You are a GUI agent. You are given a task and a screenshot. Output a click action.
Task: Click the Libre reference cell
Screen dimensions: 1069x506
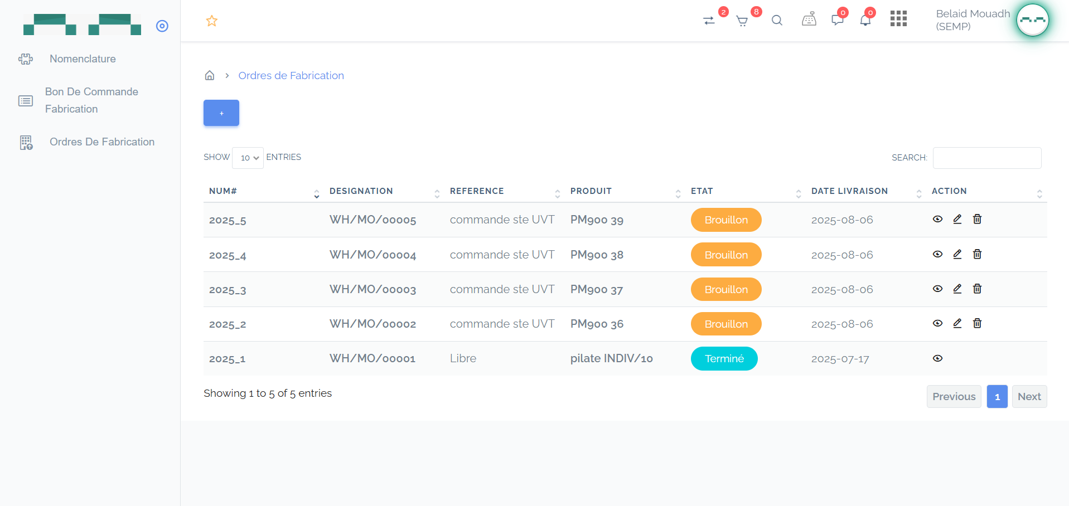tap(463, 358)
